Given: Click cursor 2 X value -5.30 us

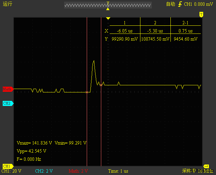Looking at the screenshot, I should click(155, 31).
